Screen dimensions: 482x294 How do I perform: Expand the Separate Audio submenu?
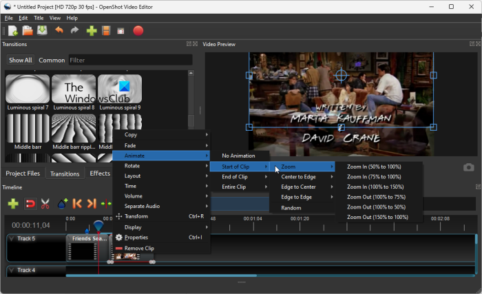[161, 206]
